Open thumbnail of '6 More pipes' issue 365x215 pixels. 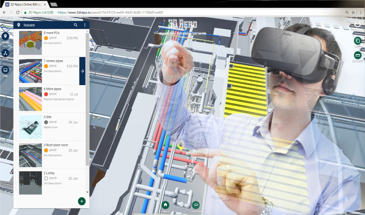pyautogui.click(x=30, y=98)
